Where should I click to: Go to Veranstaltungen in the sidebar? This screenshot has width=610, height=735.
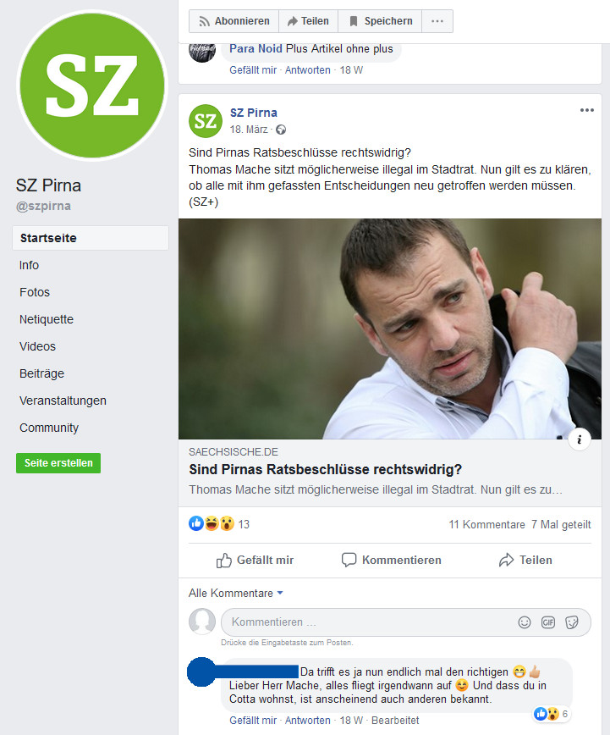click(63, 401)
